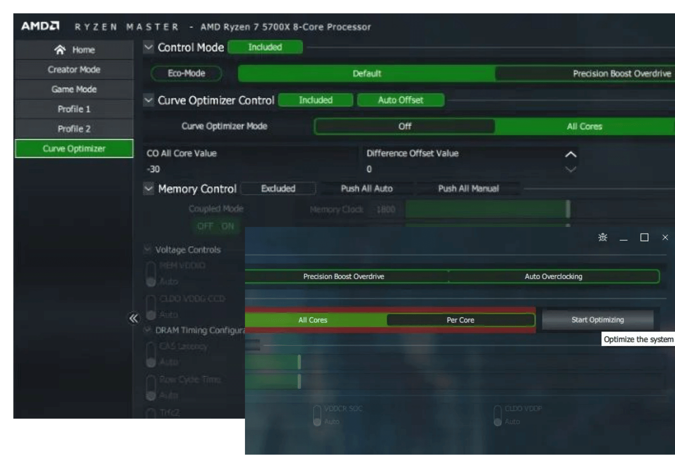Viewport: 675px width, 468px height.
Task: Toggle MEM VDDIO auto switch
Action: tap(151, 274)
